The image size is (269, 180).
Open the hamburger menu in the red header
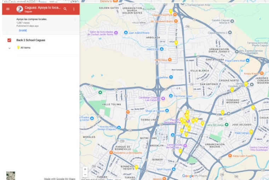click(x=8, y=9)
